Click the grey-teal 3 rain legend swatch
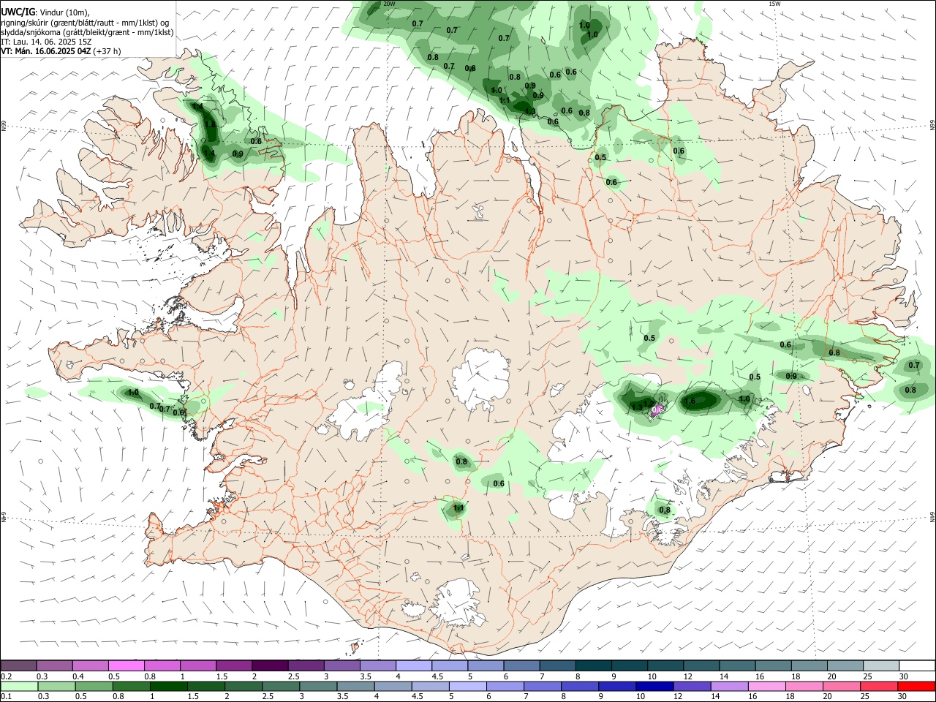This screenshot has width=936, height=702. tap(317, 687)
